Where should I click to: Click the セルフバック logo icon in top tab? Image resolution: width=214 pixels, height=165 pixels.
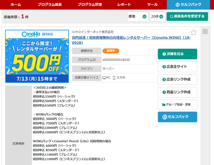pos(178,5)
